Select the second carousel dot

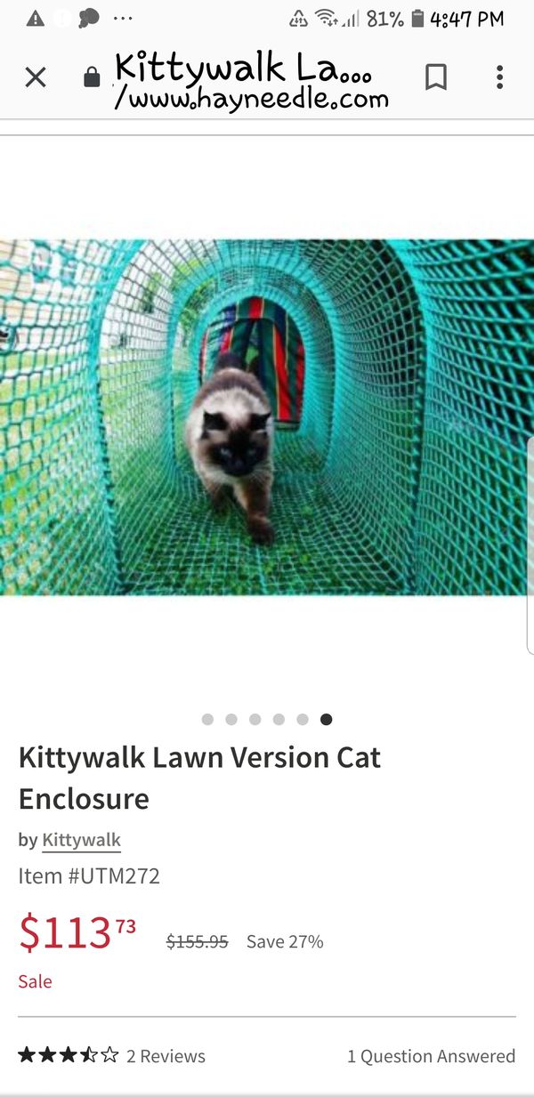(x=231, y=719)
